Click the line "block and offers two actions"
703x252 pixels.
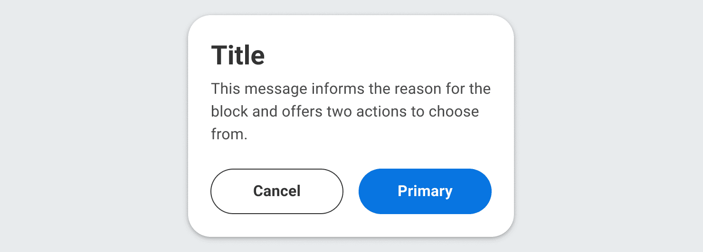[x=345, y=112]
